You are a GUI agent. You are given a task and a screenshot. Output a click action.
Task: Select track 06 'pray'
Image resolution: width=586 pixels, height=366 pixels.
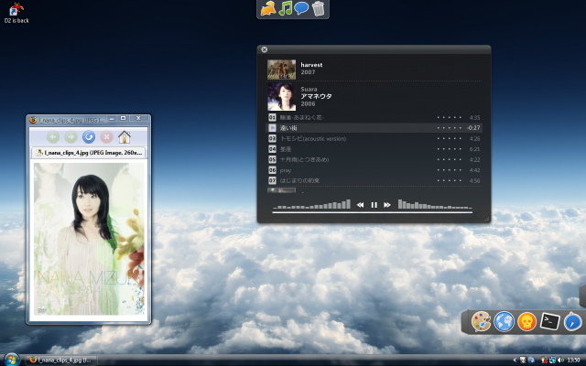[x=374, y=170]
